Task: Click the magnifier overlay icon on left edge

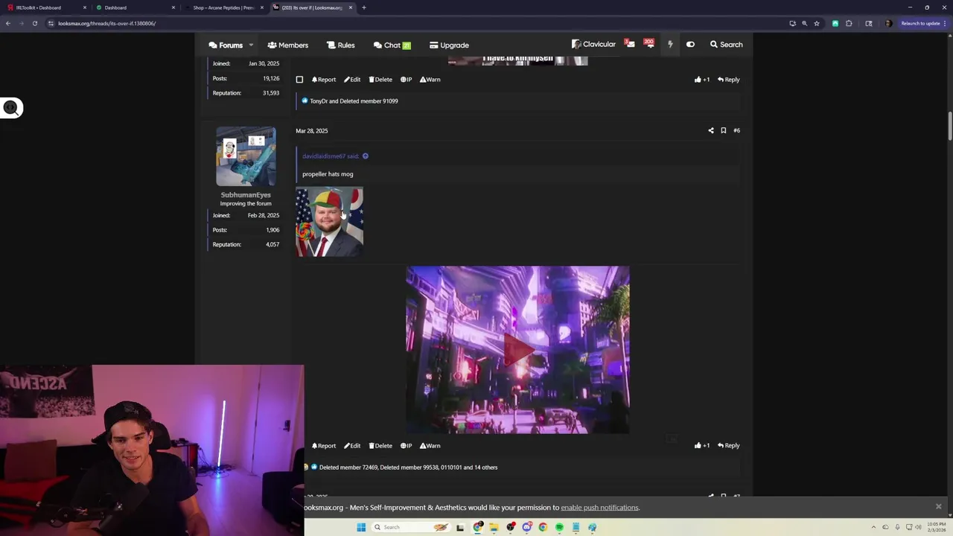Action: tap(11, 108)
